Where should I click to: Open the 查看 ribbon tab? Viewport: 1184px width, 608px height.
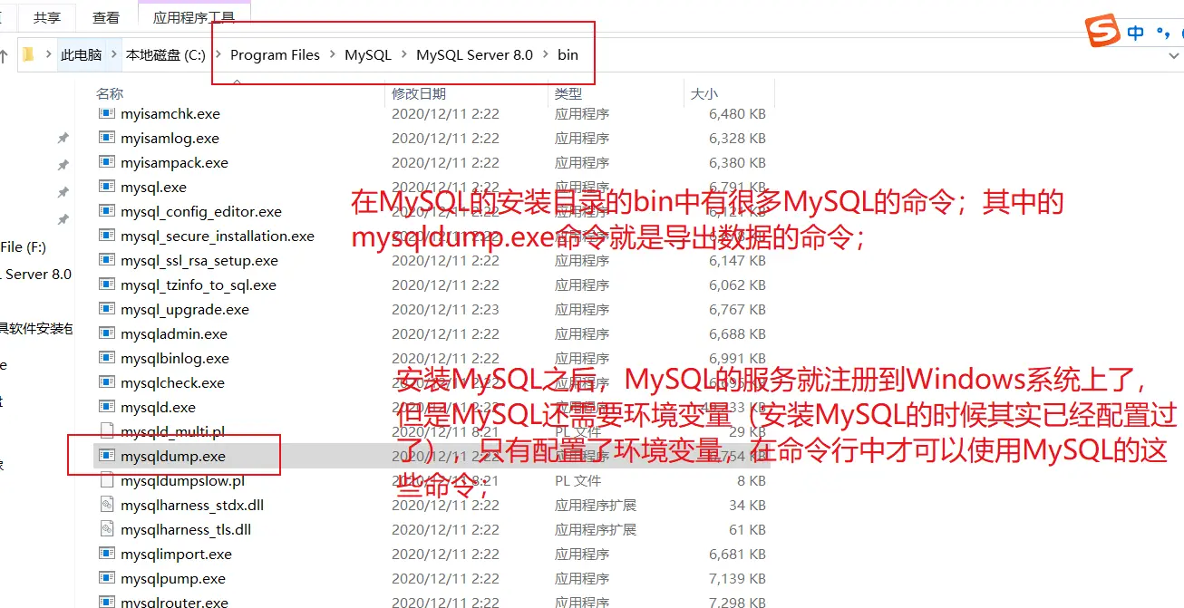(105, 17)
